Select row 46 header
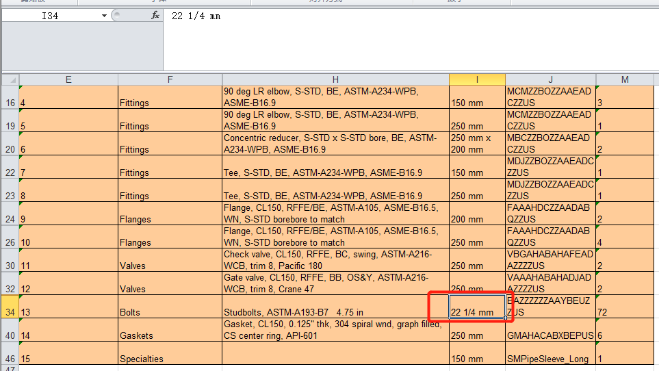 10,353
